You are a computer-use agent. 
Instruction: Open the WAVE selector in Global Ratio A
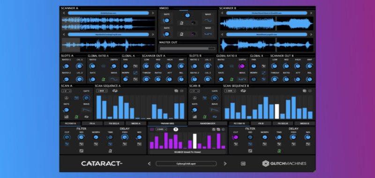point(114,79)
